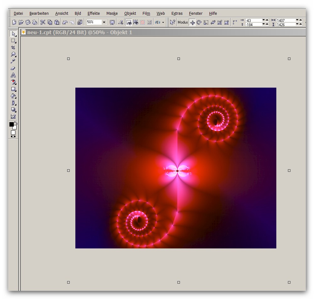
Task: Decrease the 1426 height value
Action: (x=297, y=24)
